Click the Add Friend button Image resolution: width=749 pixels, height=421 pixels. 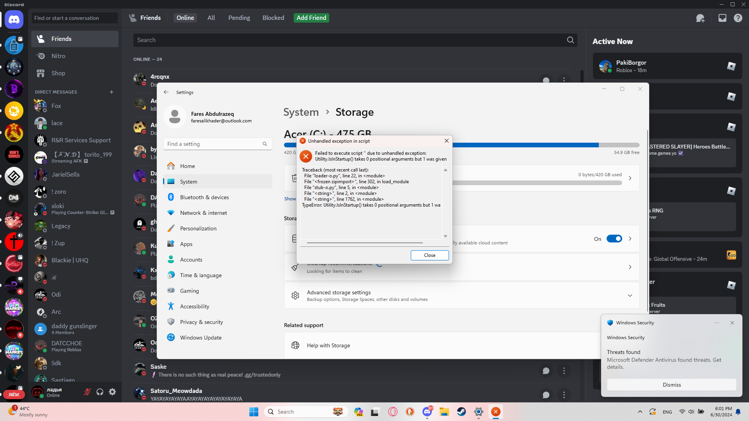[x=311, y=18]
